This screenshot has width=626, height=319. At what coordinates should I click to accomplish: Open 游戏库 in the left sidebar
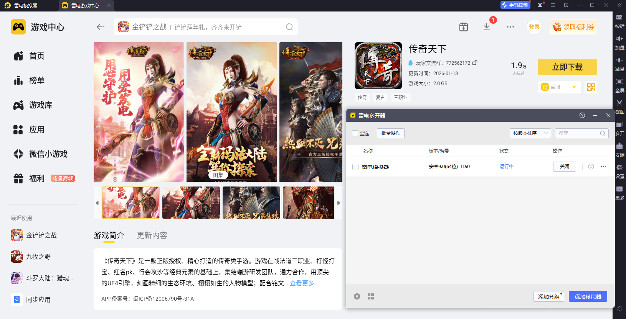click(41, 105)
